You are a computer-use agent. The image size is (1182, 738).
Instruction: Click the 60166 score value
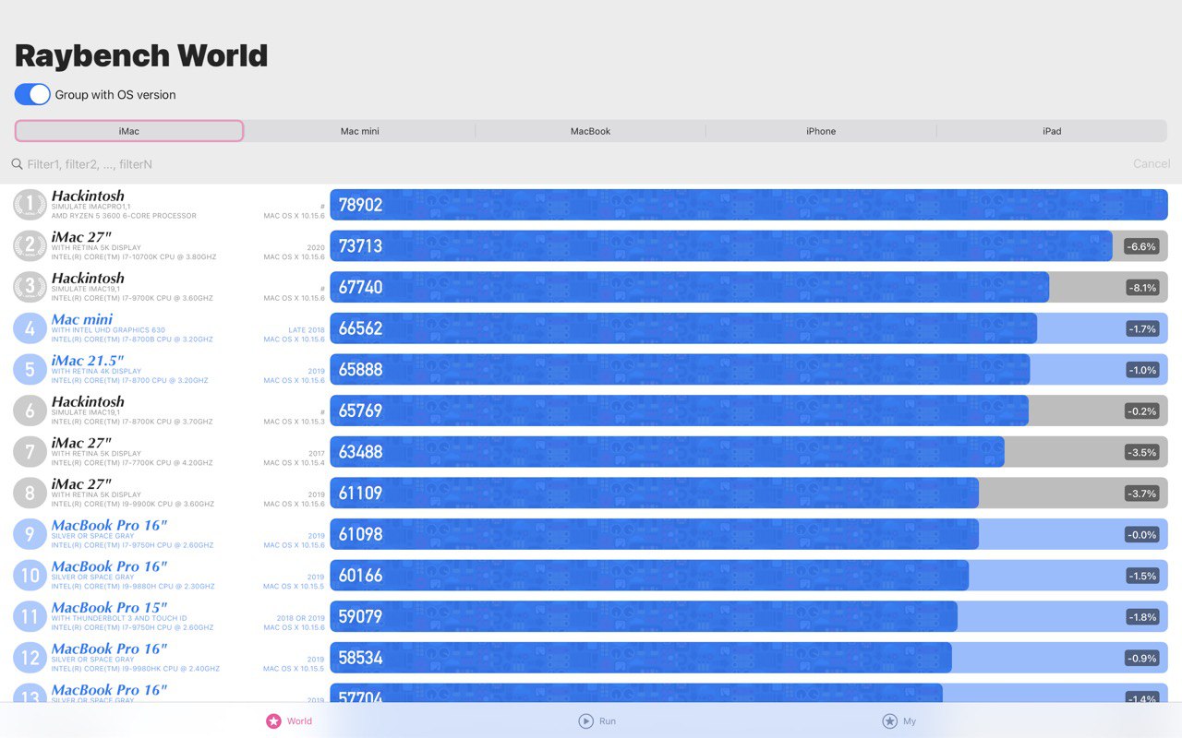tap(360, 576)
